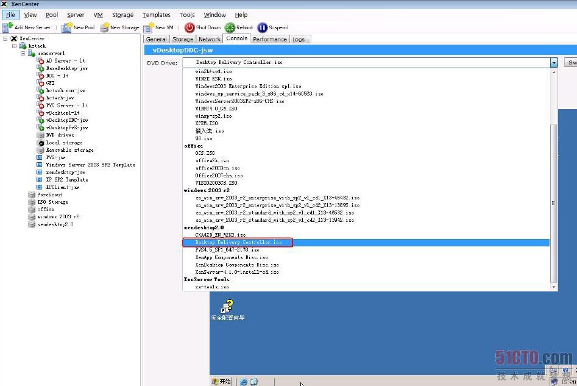This screenshot has width=577, height=386.
Task: Click the Removable storage icon
Action: coord(40,150)
